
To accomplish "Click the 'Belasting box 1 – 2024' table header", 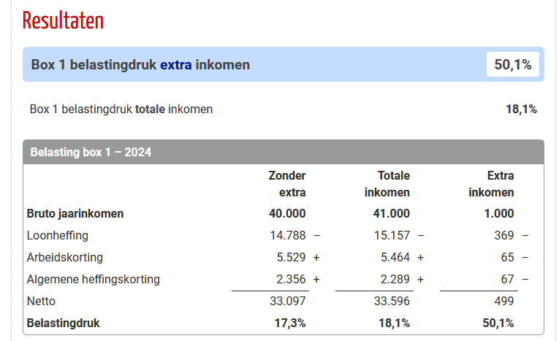I will pos(91,153).
